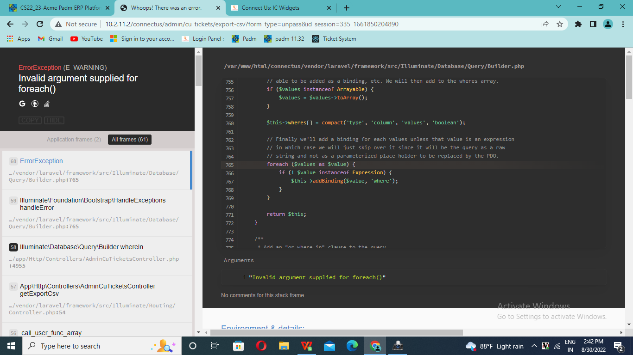Share this page from the address bar

(x=545, y=24)
